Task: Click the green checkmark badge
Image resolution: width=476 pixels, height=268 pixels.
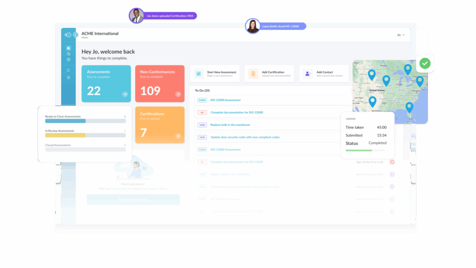Action: tap(424, 63)
